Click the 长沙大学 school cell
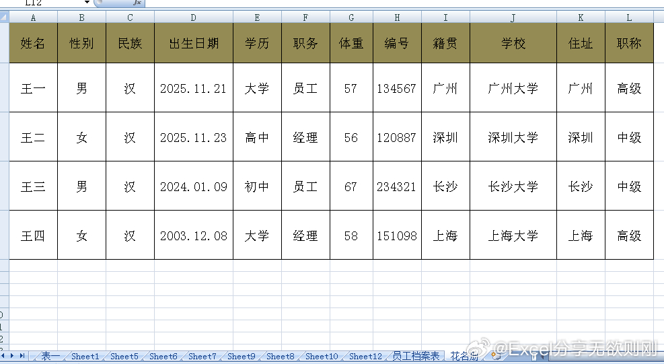The height and width of the screenshot is (364, 664). point(513,186)
